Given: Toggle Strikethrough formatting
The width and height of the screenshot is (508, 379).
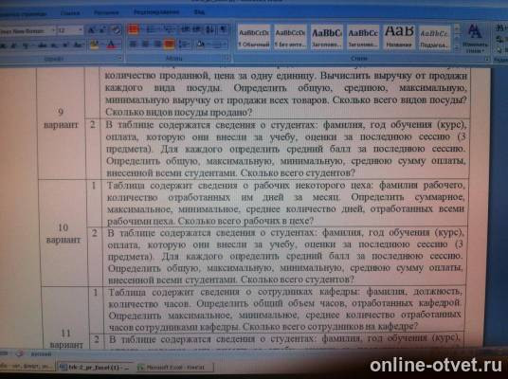Looking at the screenshot, I should 42,45.
